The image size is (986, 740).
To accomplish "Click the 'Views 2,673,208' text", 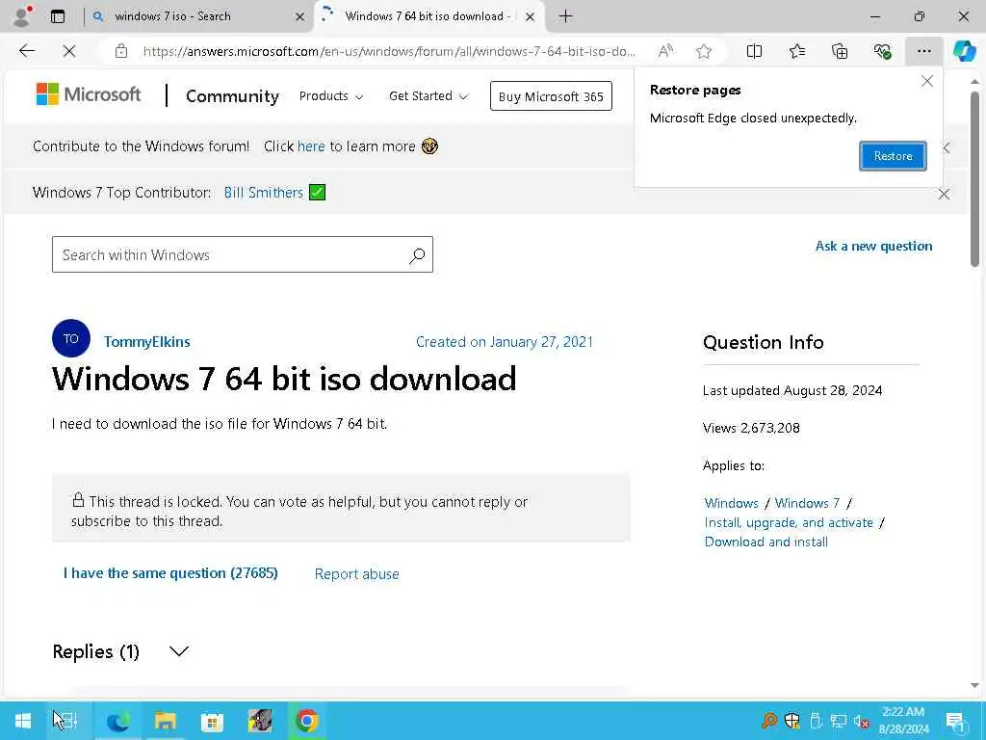I will click(x=751, y=428).
